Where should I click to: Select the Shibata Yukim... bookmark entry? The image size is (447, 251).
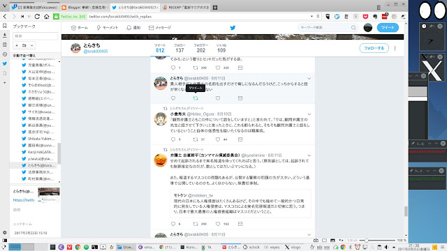click(38, 139)
